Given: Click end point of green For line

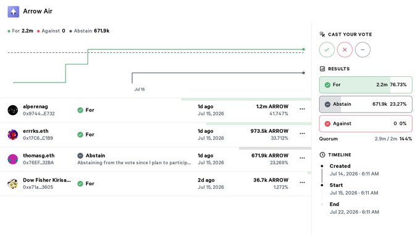Looking at the screenshot, I should (x=303, y=49).
